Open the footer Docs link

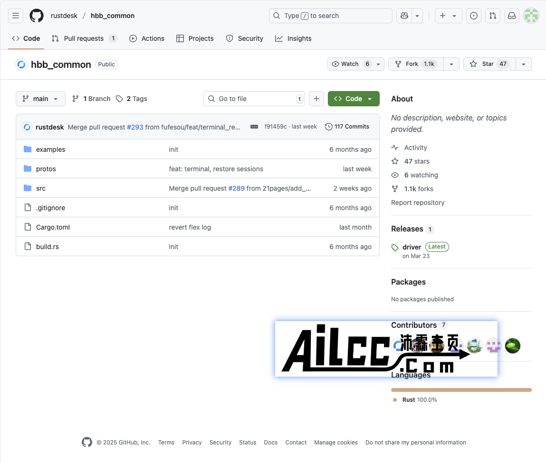(x=270, y=443)
